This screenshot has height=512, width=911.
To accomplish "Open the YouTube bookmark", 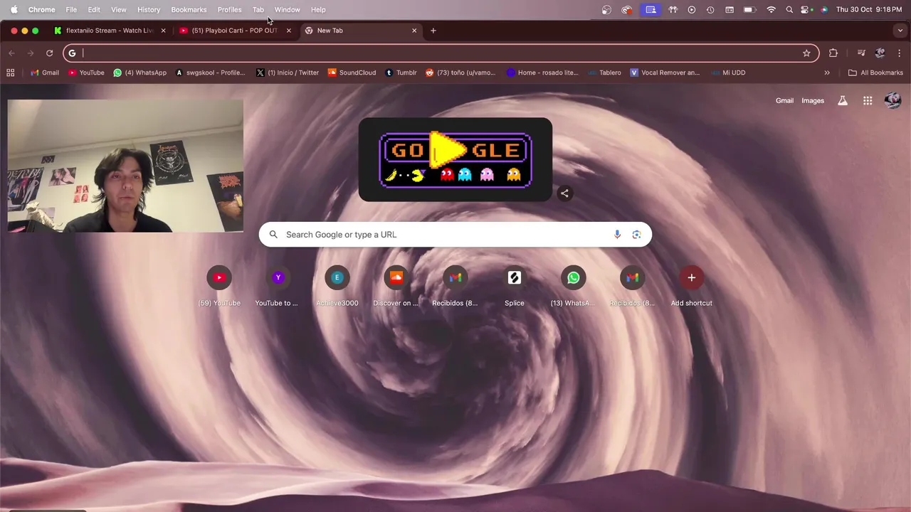I will [x=86, y=73].
